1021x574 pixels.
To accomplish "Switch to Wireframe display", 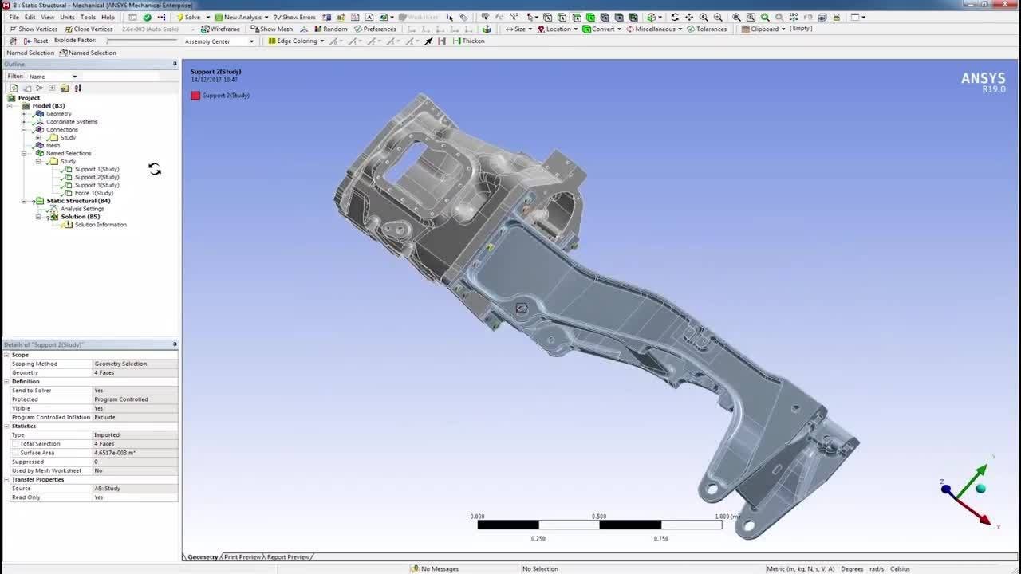I will (x=220, y=29).
